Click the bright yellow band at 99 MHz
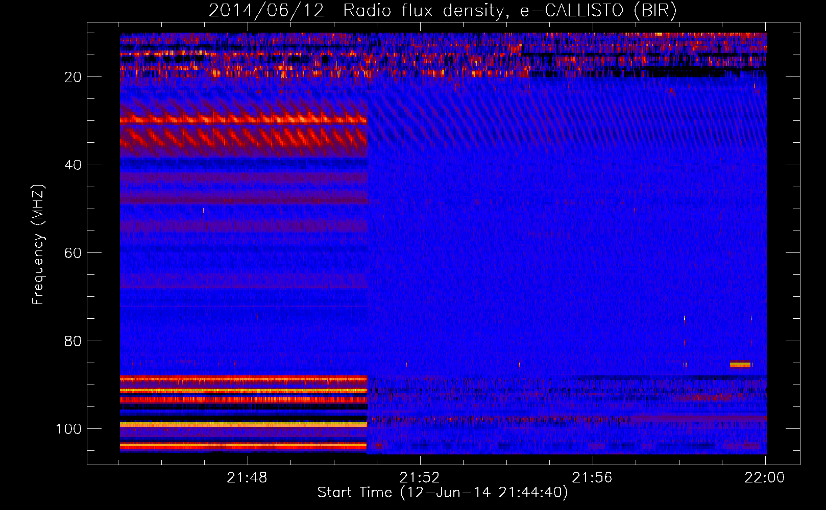Screen dimensions: 826x510 coord(244,424)
